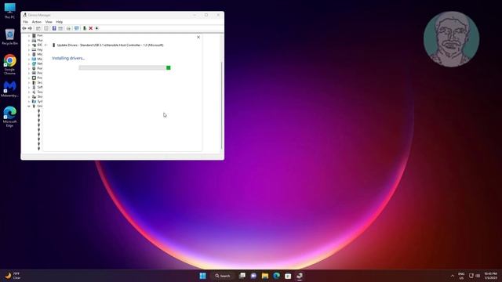Screen dimensions: 502x282
Task: Open Task View on the taskbar
Action: pyautogui.click(x=242, y=276)
